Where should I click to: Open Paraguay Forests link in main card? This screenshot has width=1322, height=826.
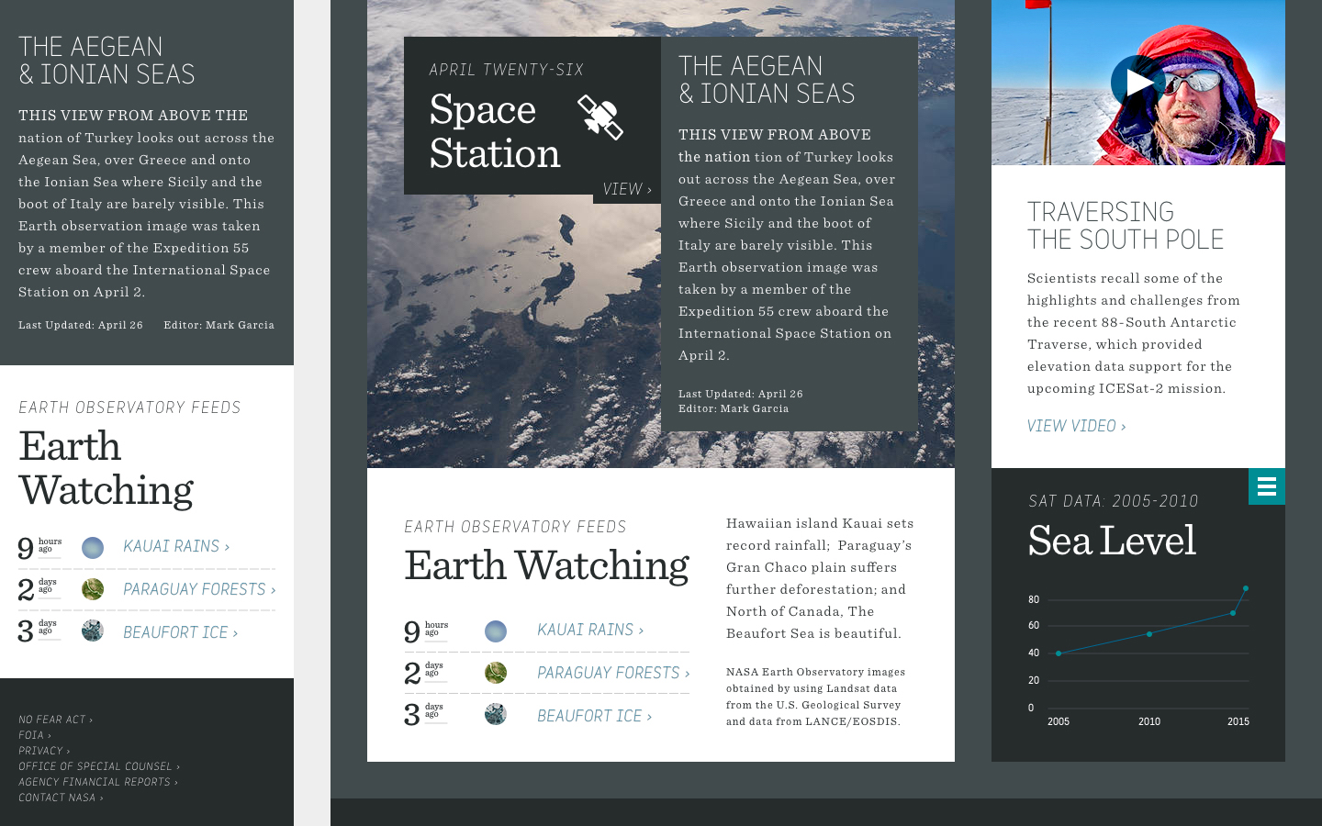pyautogui.click(x=612, y=673)
